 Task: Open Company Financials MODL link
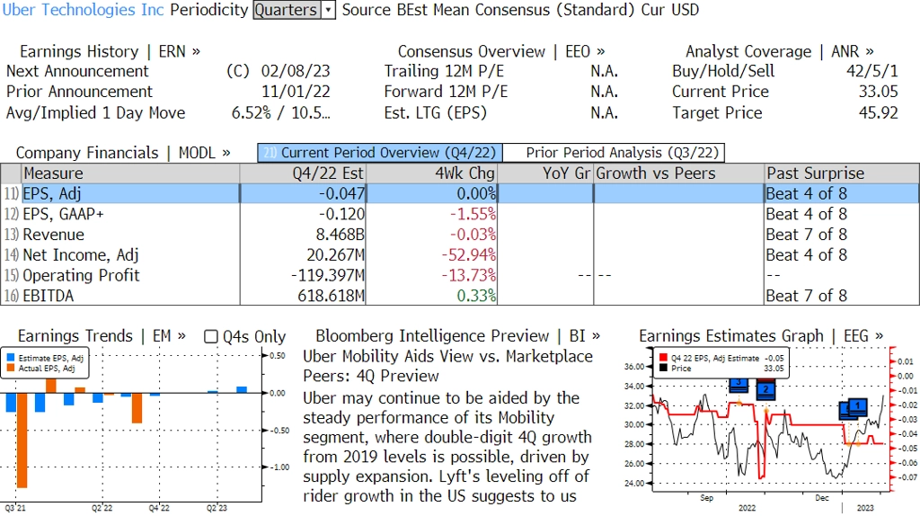coord(122,153)
